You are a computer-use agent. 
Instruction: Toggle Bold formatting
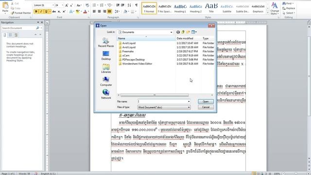pyautogui.click(x=36, y=12)
